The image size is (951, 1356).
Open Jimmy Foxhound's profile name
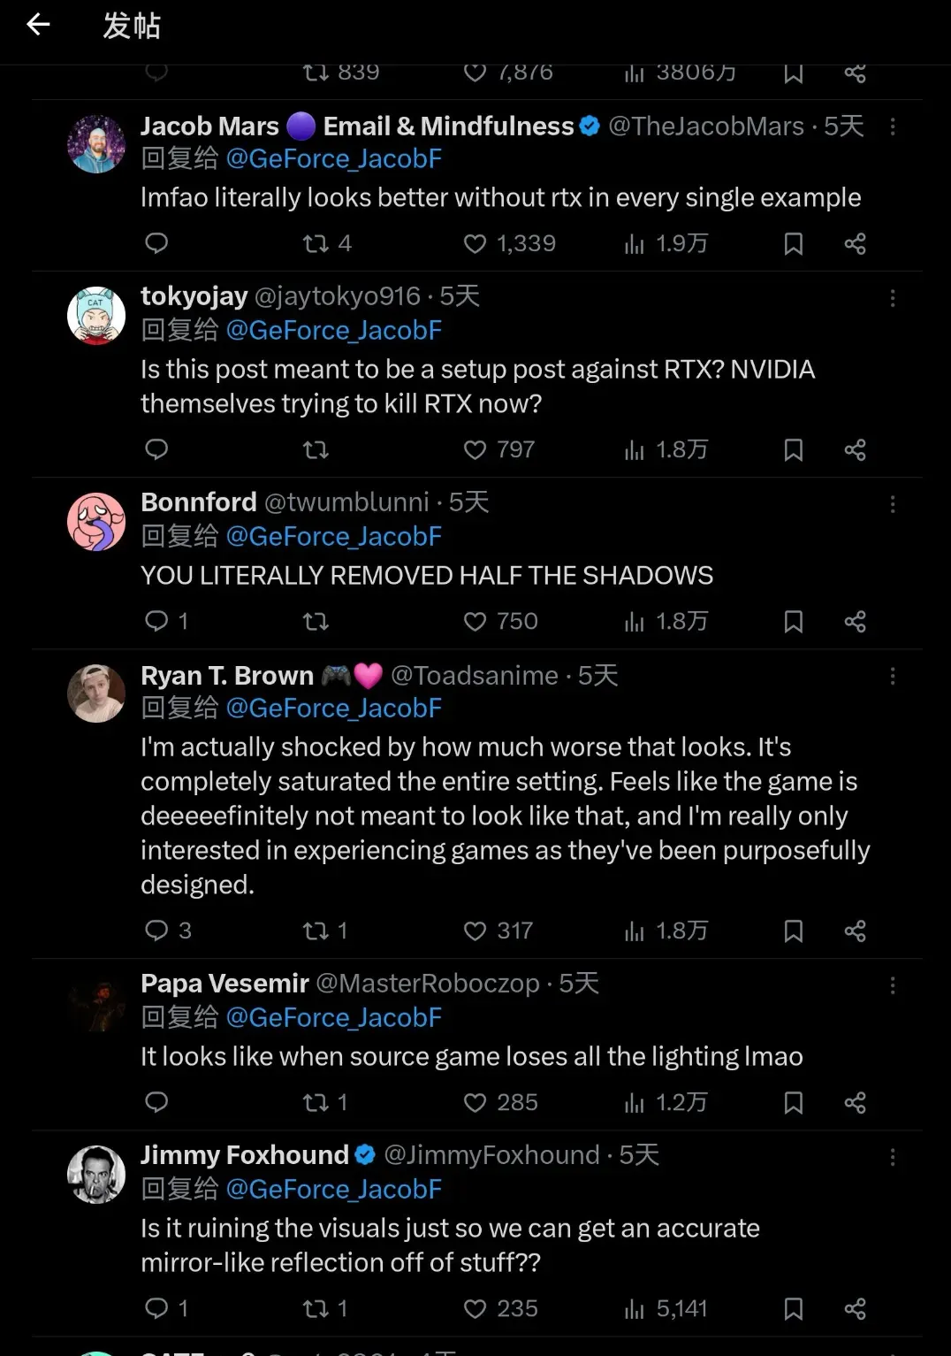pyautogui.click(x=244, y=1155)
